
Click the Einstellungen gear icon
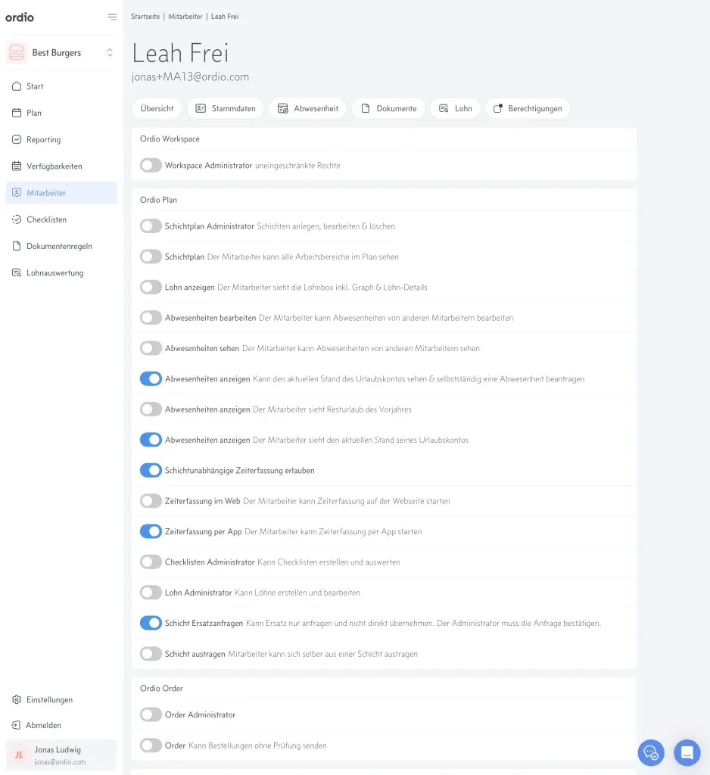click(x=17, y=700)
